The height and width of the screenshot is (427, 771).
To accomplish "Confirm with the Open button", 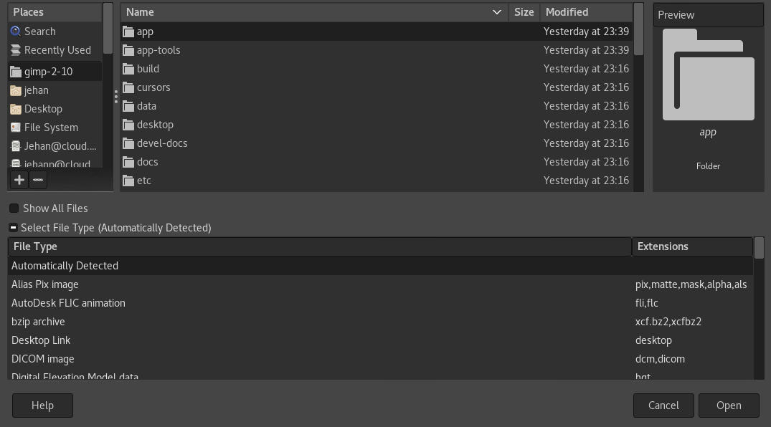I will 729,405.
